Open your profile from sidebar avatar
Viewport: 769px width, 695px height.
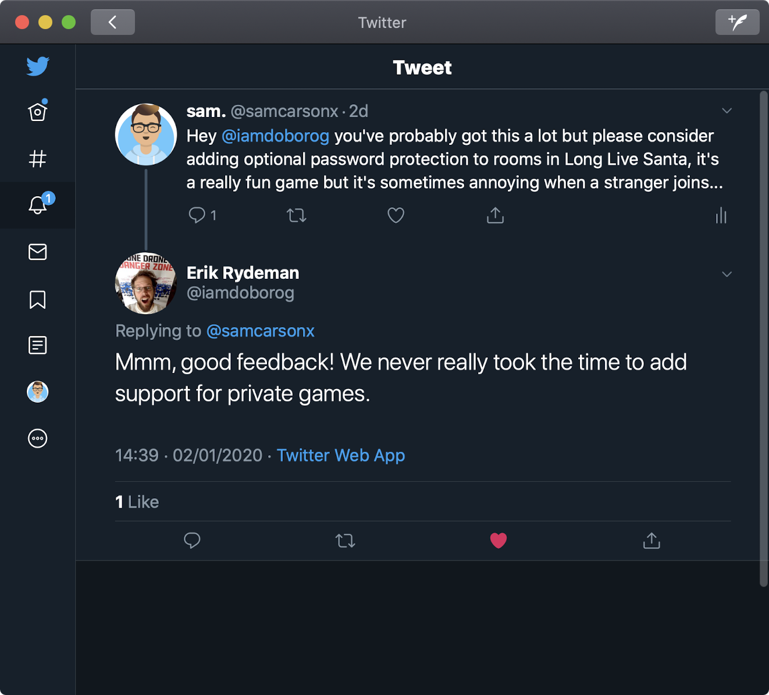(38, 392)
